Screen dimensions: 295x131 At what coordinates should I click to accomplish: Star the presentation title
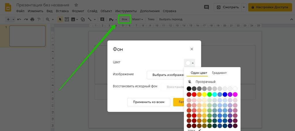[76, 5]
